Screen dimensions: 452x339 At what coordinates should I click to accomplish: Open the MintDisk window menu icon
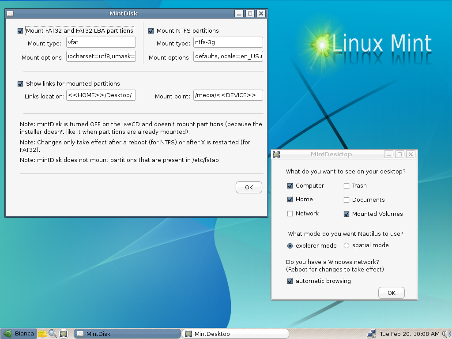click(x=10, y=14)
